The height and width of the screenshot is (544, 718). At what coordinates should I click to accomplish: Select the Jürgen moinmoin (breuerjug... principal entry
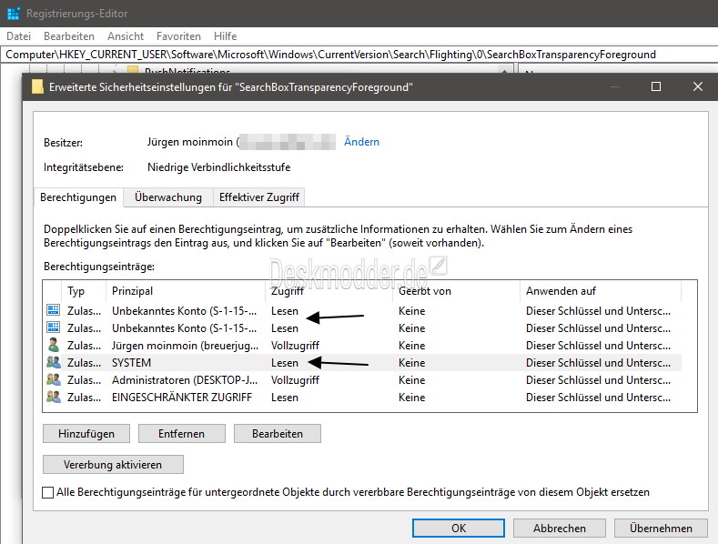tap(185, 346)
